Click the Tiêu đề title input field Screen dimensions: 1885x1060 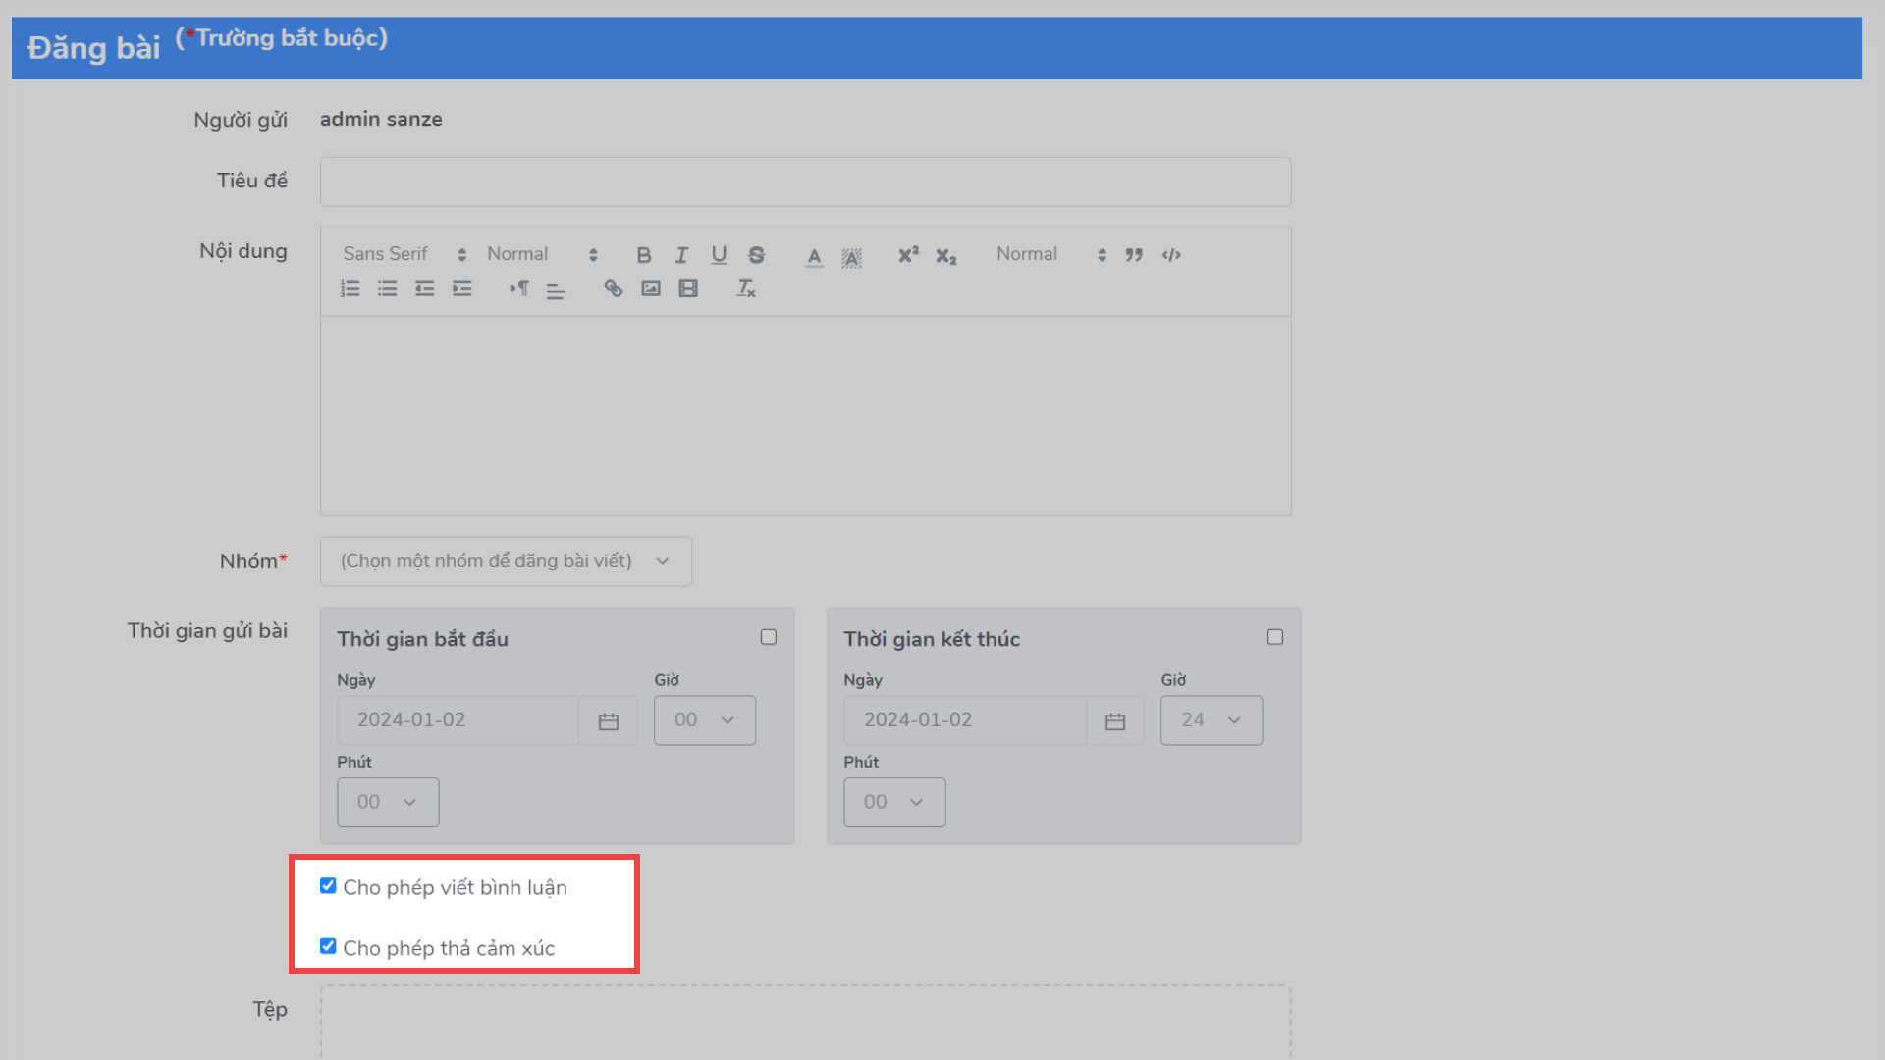[x=805, y=182]
